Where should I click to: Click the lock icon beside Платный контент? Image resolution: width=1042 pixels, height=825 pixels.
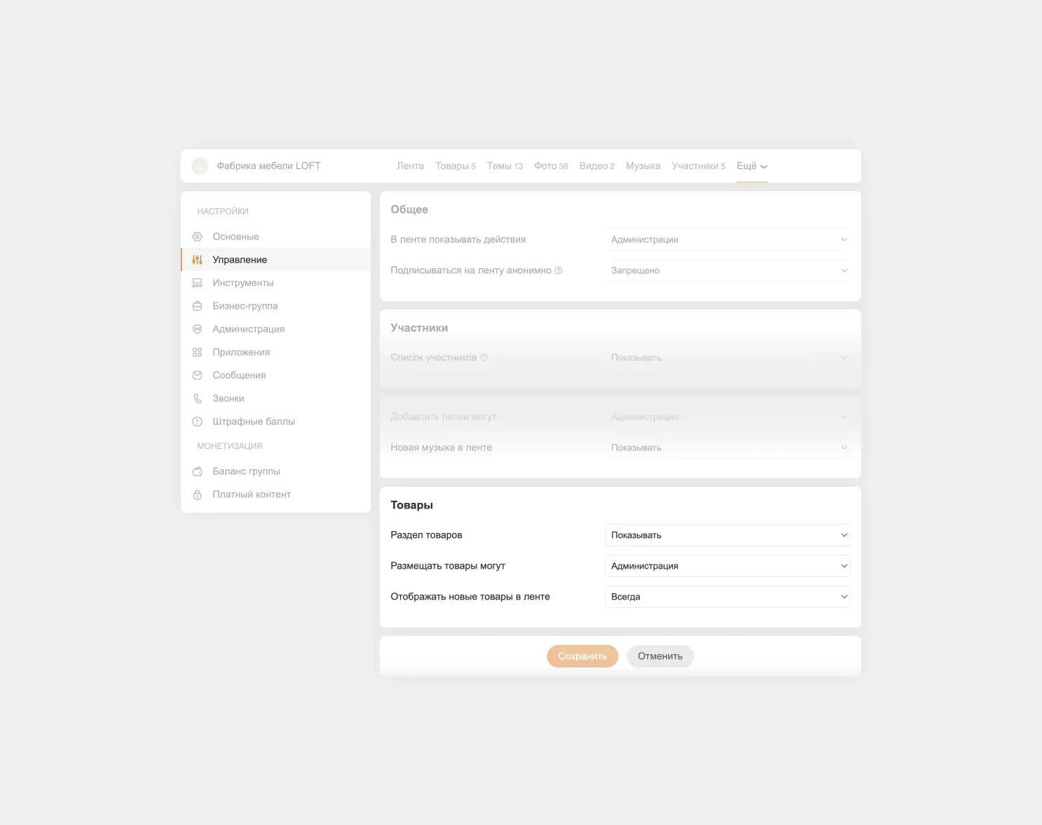(x=198, y=494)
